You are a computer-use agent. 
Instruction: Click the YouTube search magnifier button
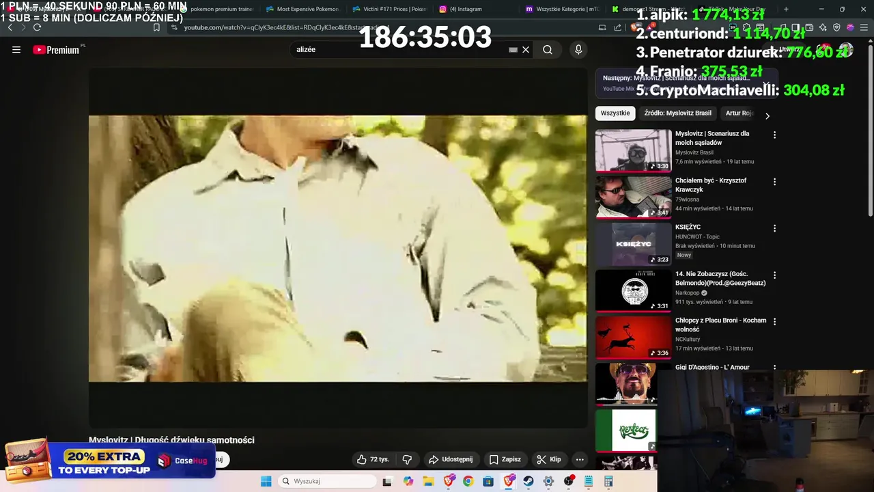click(548, 50)
